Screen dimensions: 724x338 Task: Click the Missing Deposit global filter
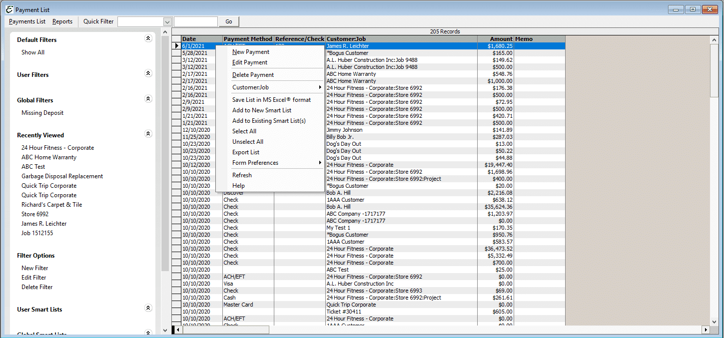pyautogui.click(x=42, y=113)
